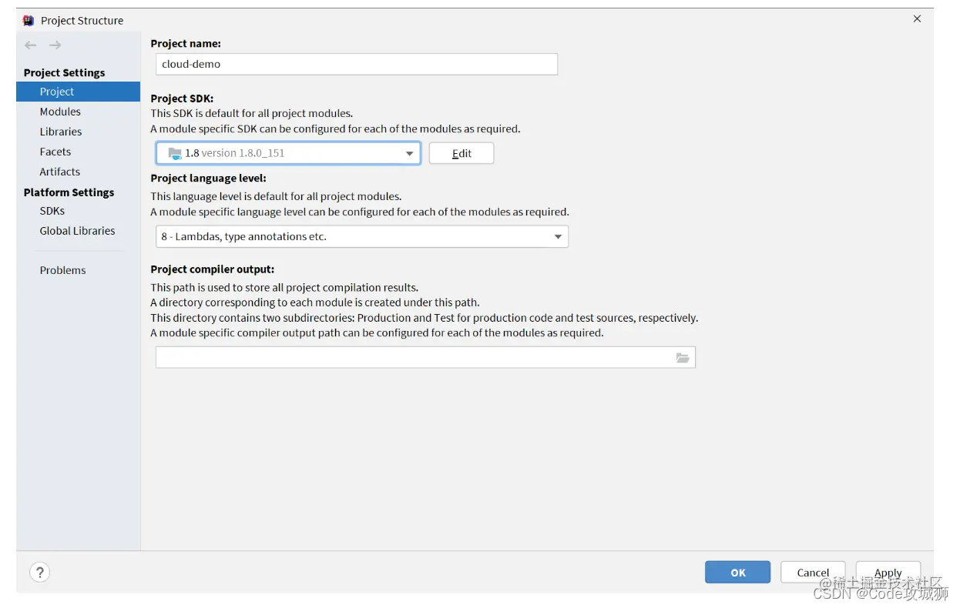This screenshot has height=608, width=960.
Task: Click the Project language level label
Action: pyautogui.click(x=208, y=178)
